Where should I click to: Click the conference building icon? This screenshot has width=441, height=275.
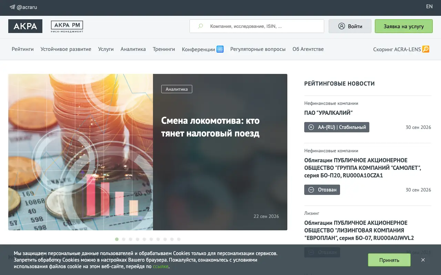[220, 49]
